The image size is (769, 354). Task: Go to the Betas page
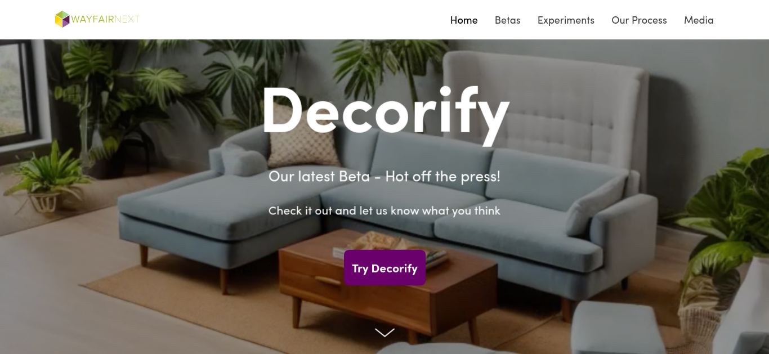click(507, 20)
